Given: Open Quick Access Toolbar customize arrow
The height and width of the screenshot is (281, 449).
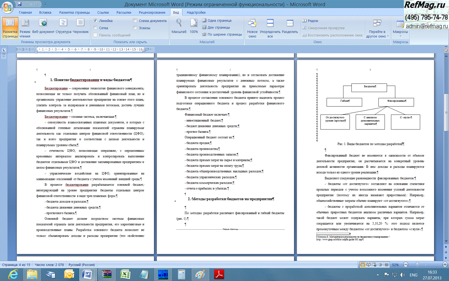Looking at the screenshot, I should point(45,4).
